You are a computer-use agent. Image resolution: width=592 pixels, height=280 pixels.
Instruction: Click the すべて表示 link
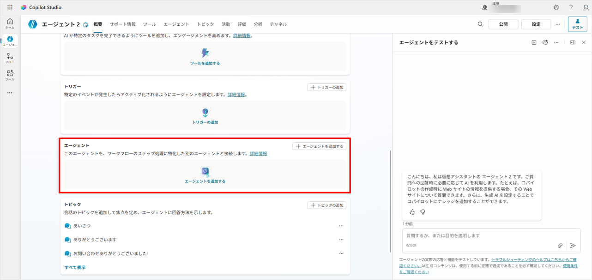tap(75, 267)
